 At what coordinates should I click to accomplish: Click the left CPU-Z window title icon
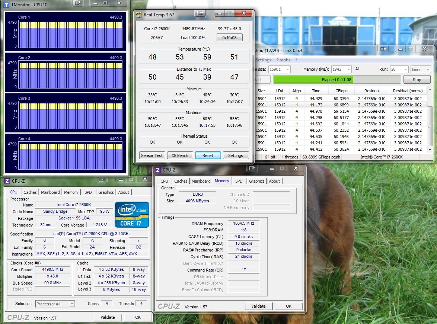tap(7, 181)
